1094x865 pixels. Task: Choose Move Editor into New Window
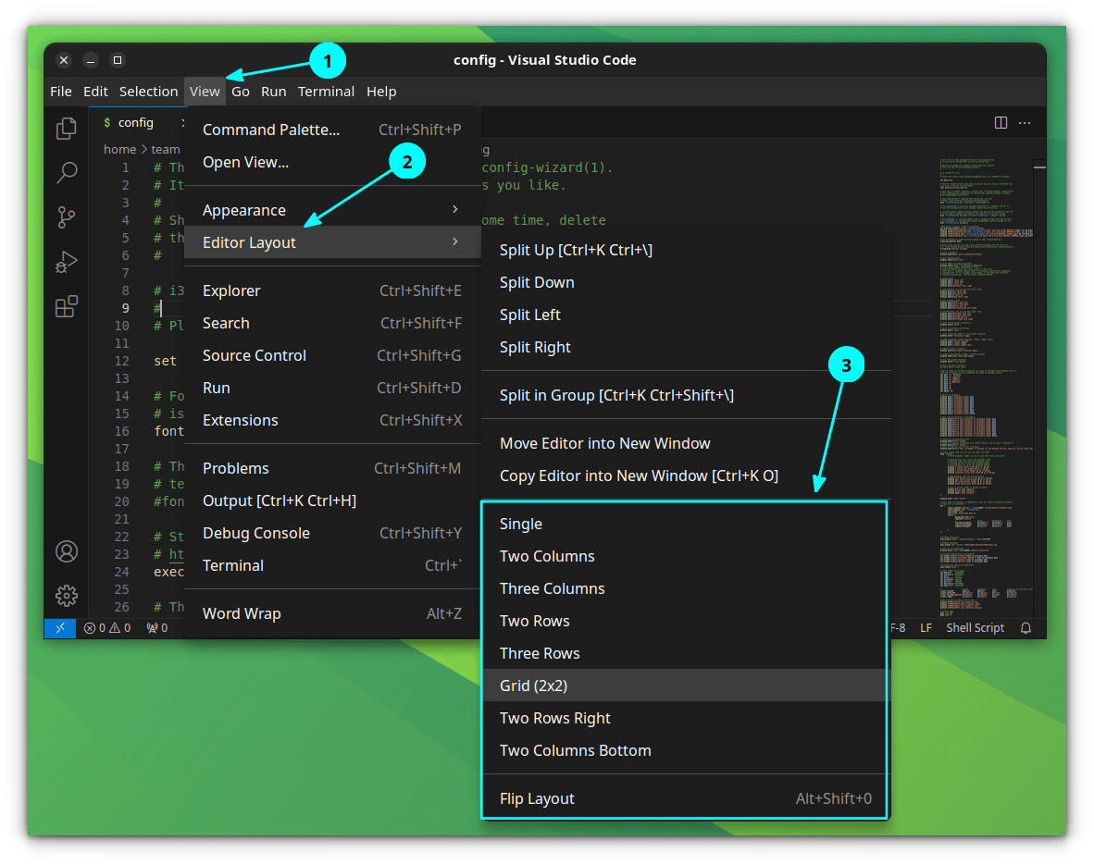click(x=687, y=443)
